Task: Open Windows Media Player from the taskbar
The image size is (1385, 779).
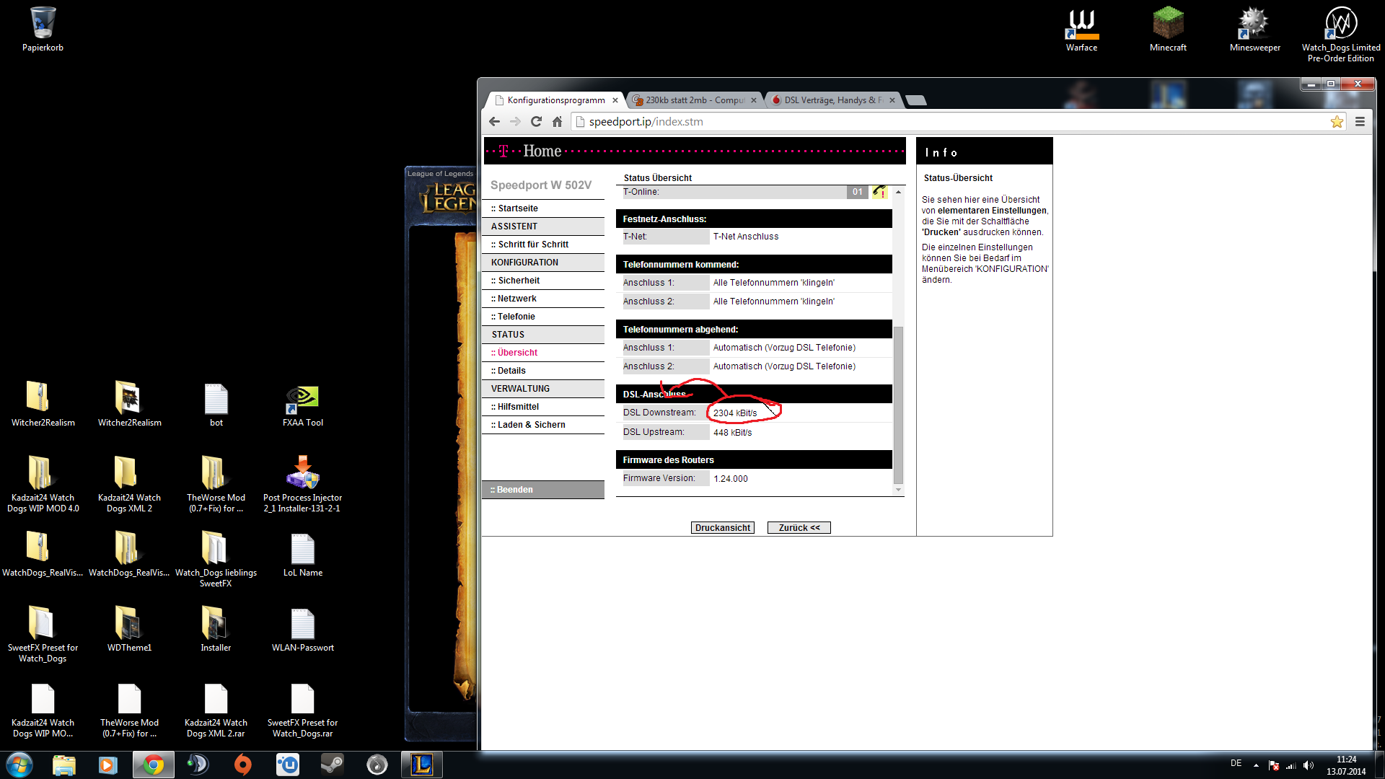Action: [x=108, y=765]
